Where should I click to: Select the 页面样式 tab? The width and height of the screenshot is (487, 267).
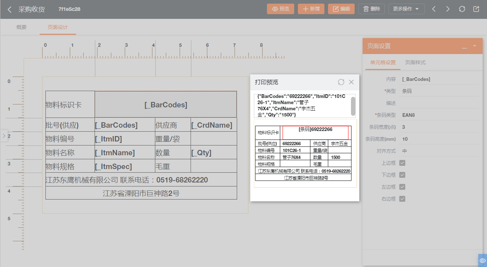415,62
